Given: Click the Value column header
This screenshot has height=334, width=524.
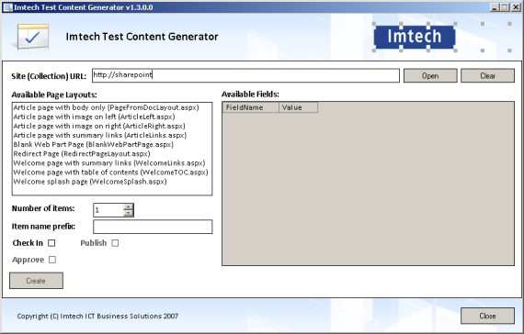Looking at the screenshot, I should click(x=299, y=107).
